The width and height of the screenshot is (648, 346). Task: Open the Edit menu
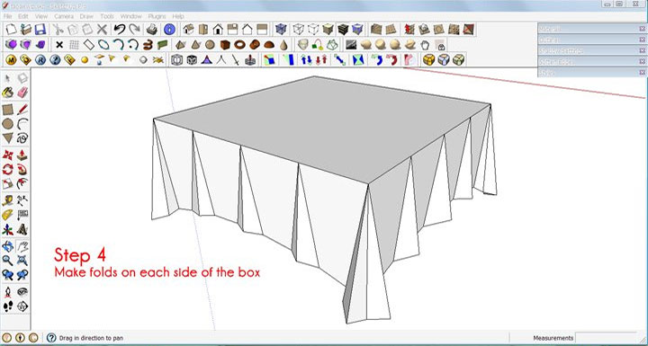tap(23, 16)
